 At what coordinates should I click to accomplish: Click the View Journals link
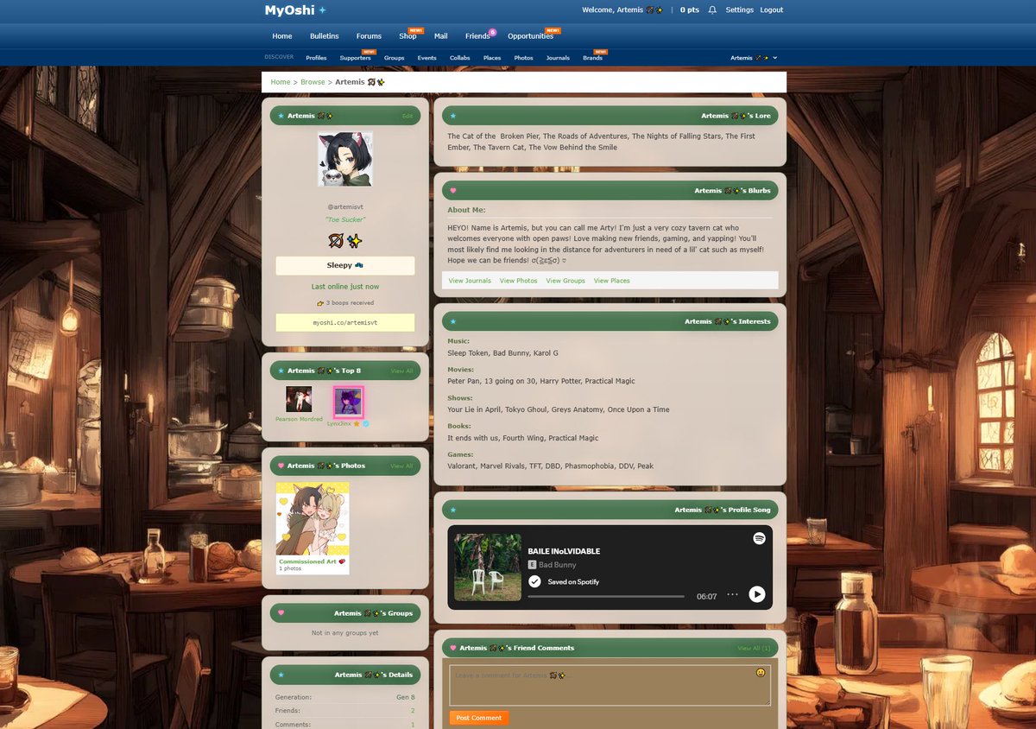pos(470,281)
